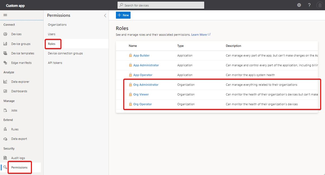Click the Data explorer chart icon

pos(5,82)
